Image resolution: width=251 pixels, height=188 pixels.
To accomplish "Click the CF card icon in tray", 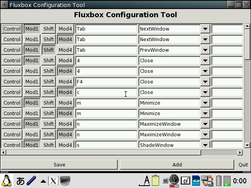I will [x=185, y=181].
